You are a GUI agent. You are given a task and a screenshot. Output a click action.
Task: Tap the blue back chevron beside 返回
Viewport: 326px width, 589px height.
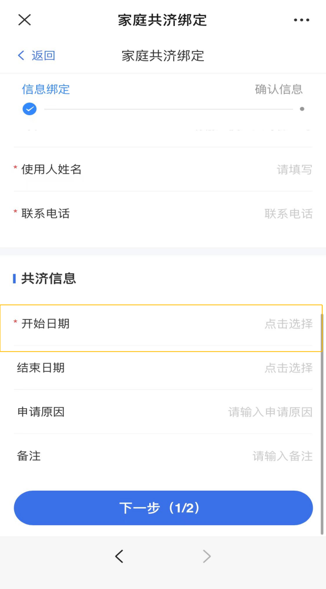21,56
